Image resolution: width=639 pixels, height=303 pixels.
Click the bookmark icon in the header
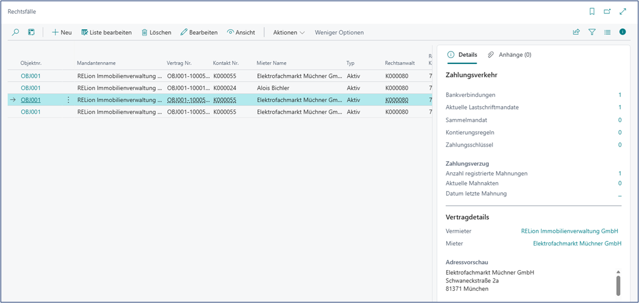[x=592, y=12]
